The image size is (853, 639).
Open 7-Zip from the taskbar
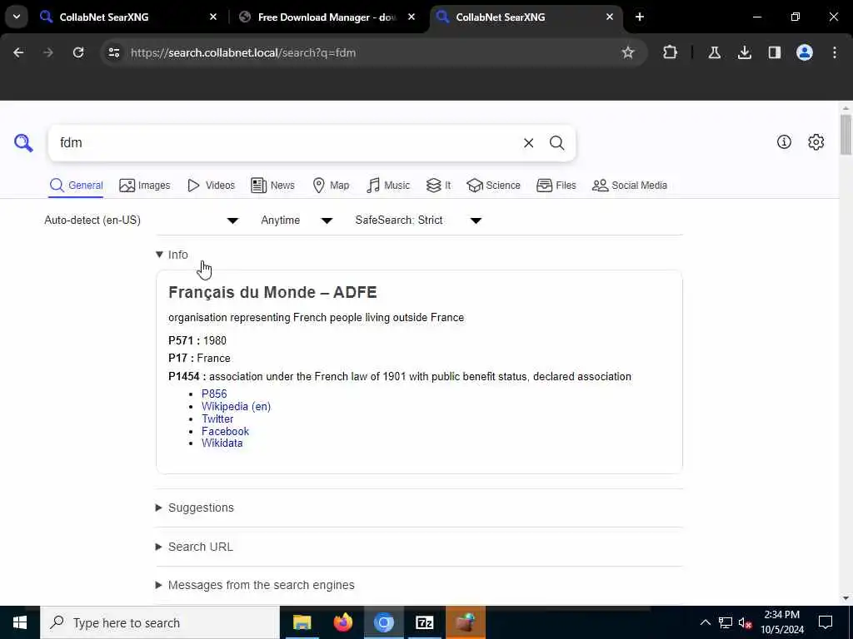point(424,622)
